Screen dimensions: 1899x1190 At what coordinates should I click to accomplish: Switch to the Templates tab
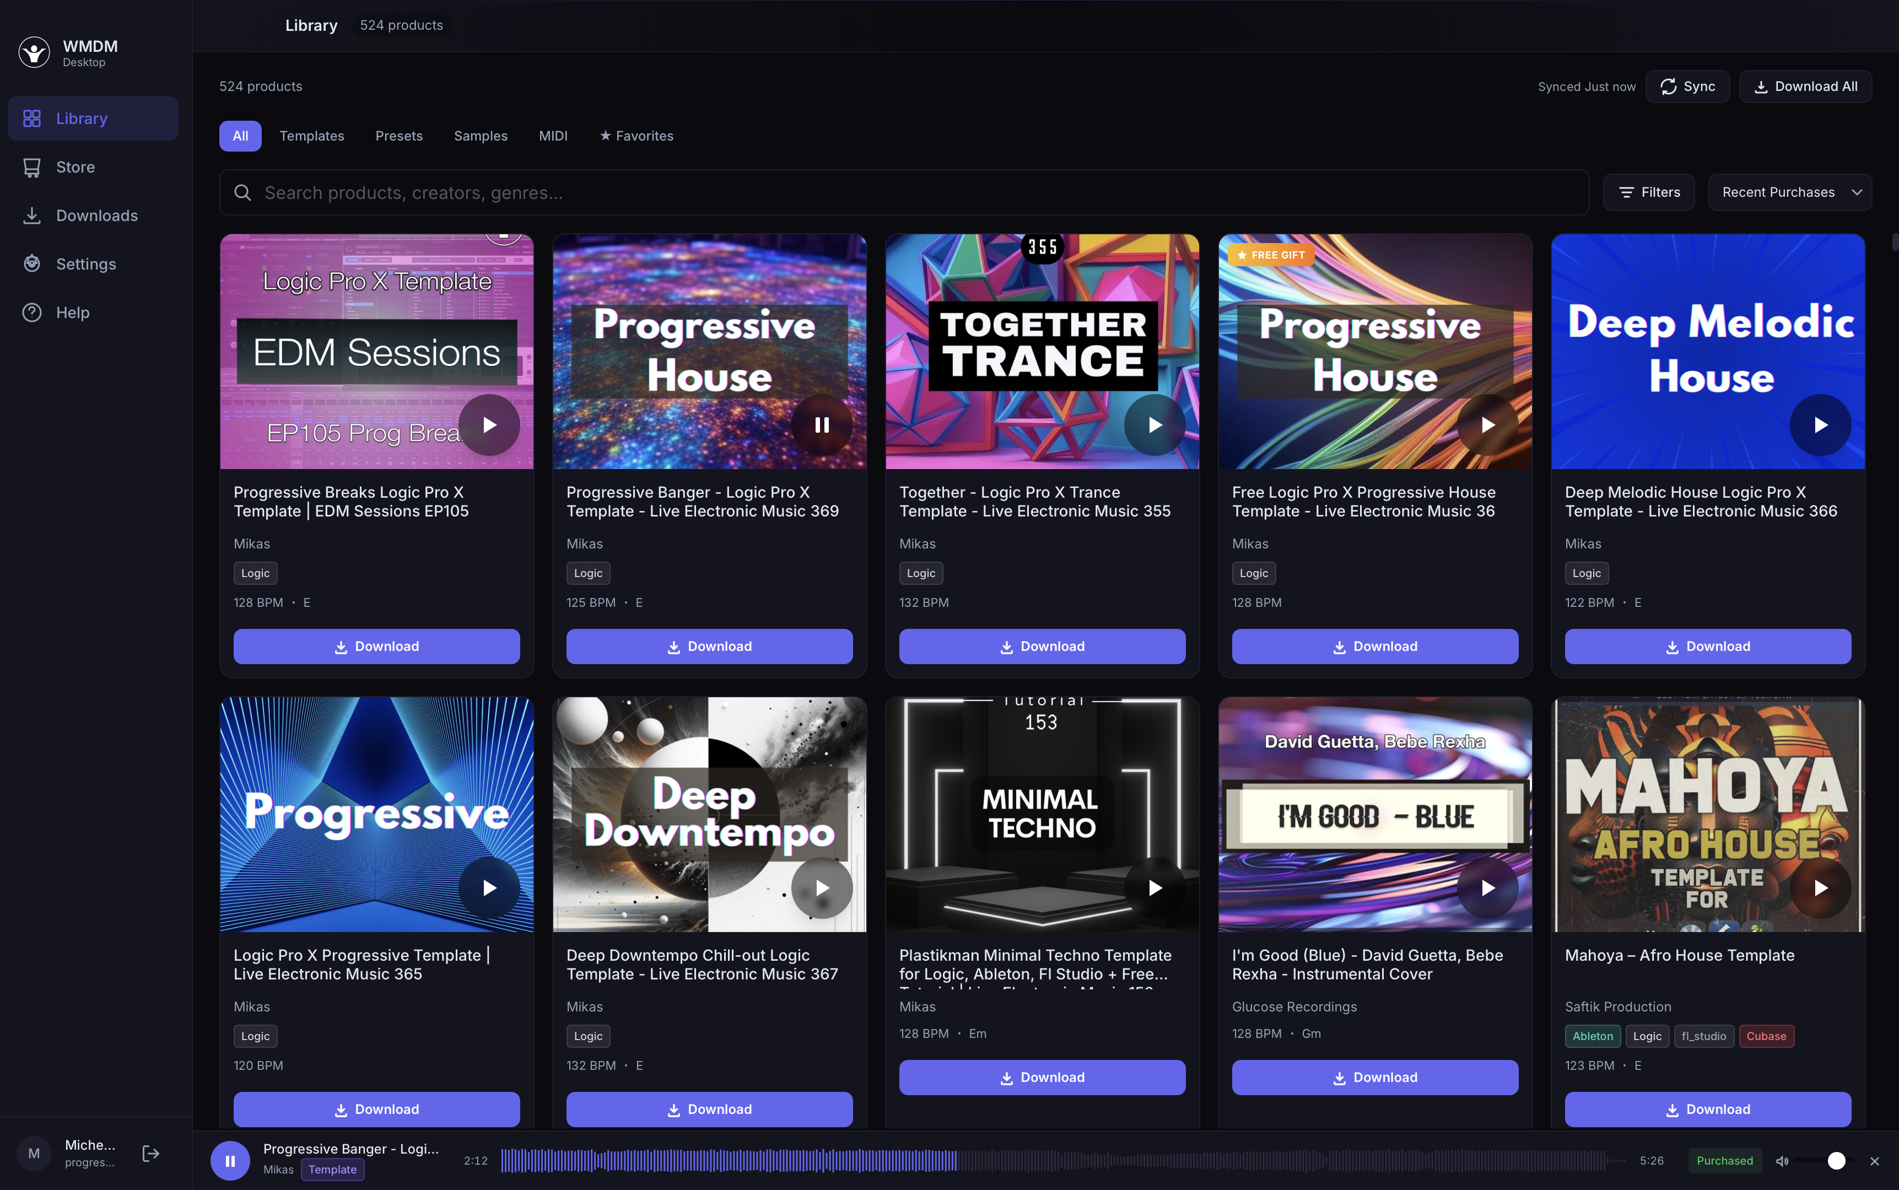pos(311,136)
